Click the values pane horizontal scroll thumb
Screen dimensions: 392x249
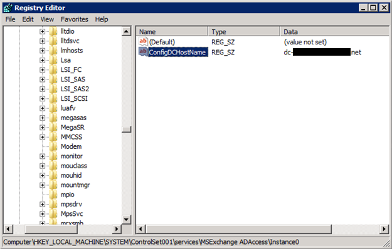tap(238, 229)
